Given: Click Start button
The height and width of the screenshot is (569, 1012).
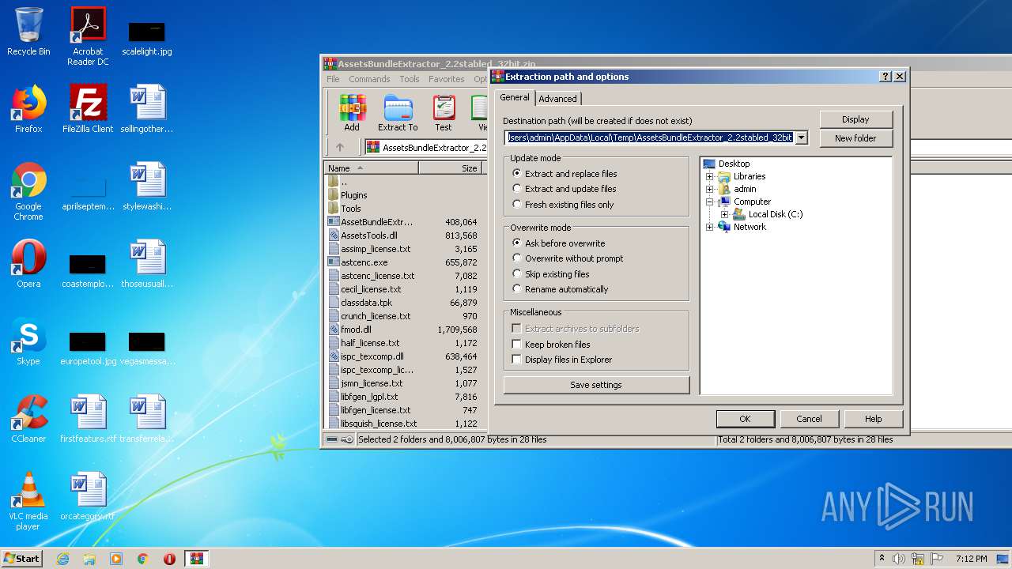Looking at the screenshot, I should (x=22, y=559).
